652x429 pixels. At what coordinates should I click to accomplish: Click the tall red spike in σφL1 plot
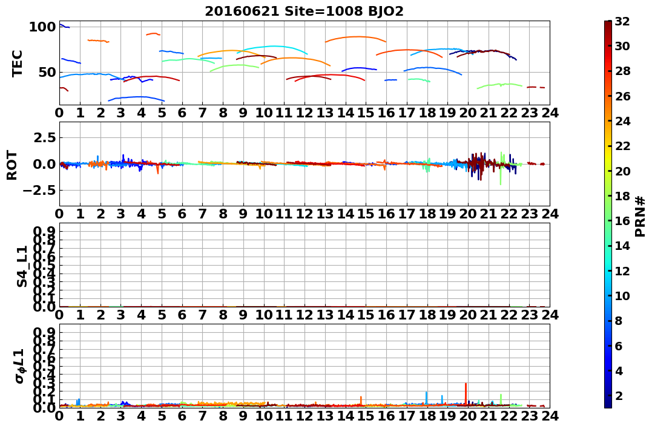click(466, 393)
